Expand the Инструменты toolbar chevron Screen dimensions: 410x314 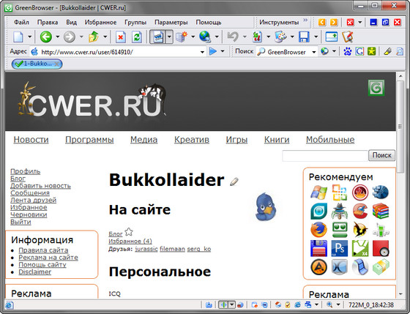point(305,20)
